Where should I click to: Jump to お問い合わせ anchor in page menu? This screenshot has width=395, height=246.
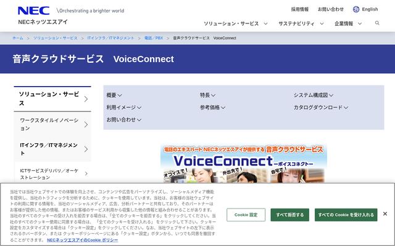(123, 120)
